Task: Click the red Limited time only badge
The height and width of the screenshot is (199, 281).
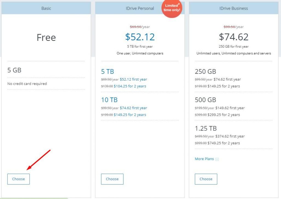Action: click(172, 8)
